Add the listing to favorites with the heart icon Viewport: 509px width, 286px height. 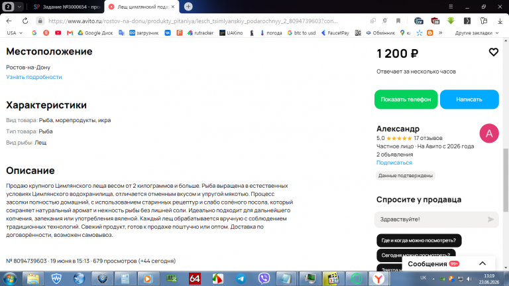pos(493,52)
